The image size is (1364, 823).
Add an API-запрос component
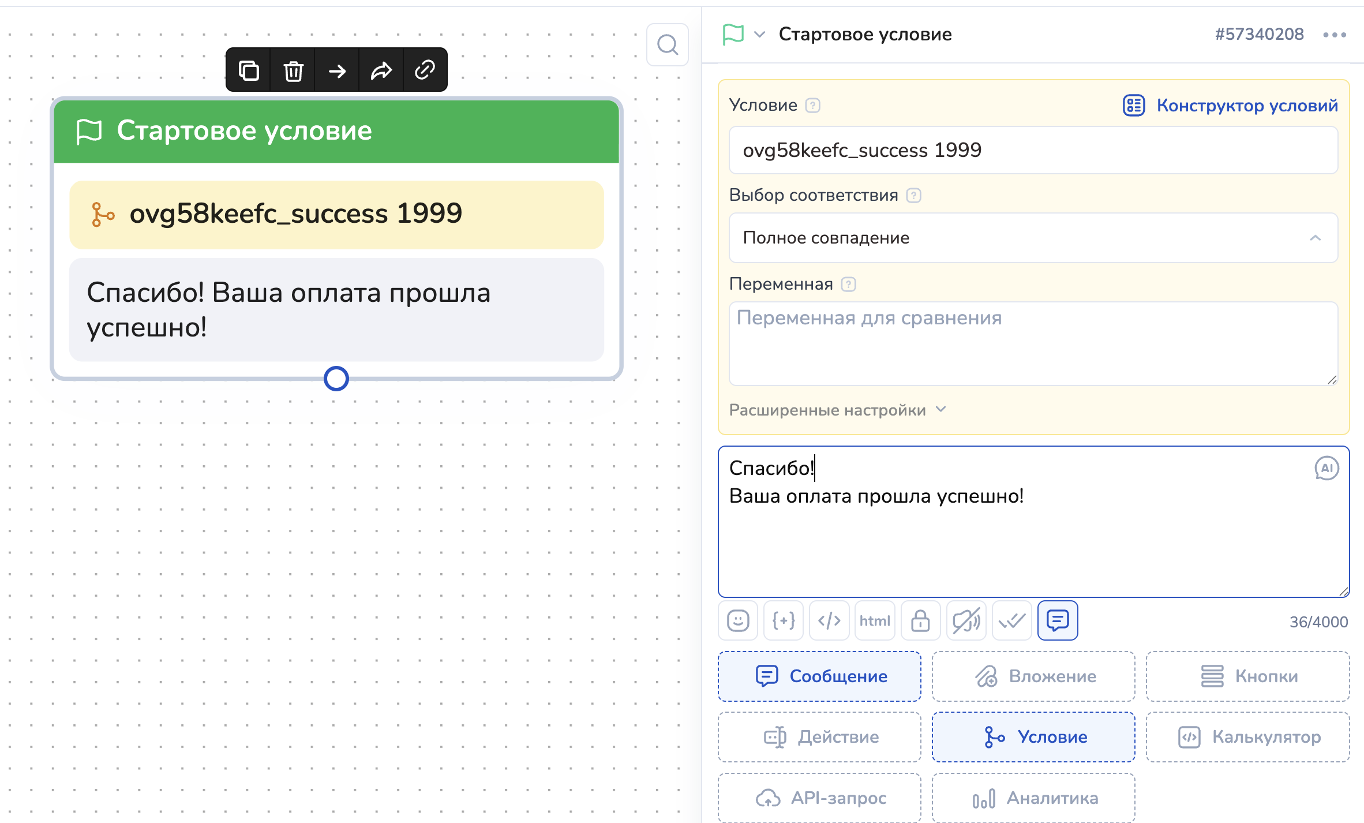[x=819, y=798]
